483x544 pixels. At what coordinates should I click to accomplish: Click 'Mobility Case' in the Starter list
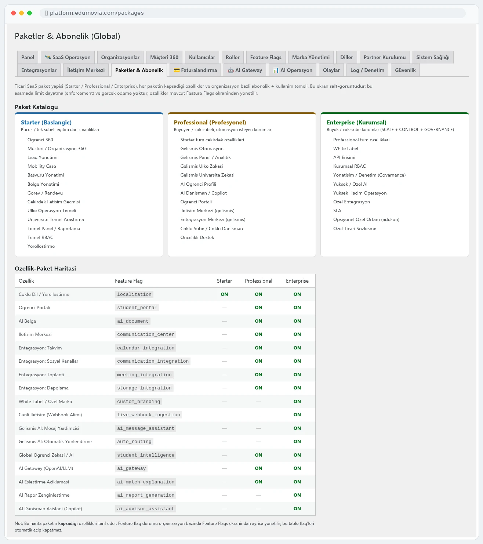42,166
